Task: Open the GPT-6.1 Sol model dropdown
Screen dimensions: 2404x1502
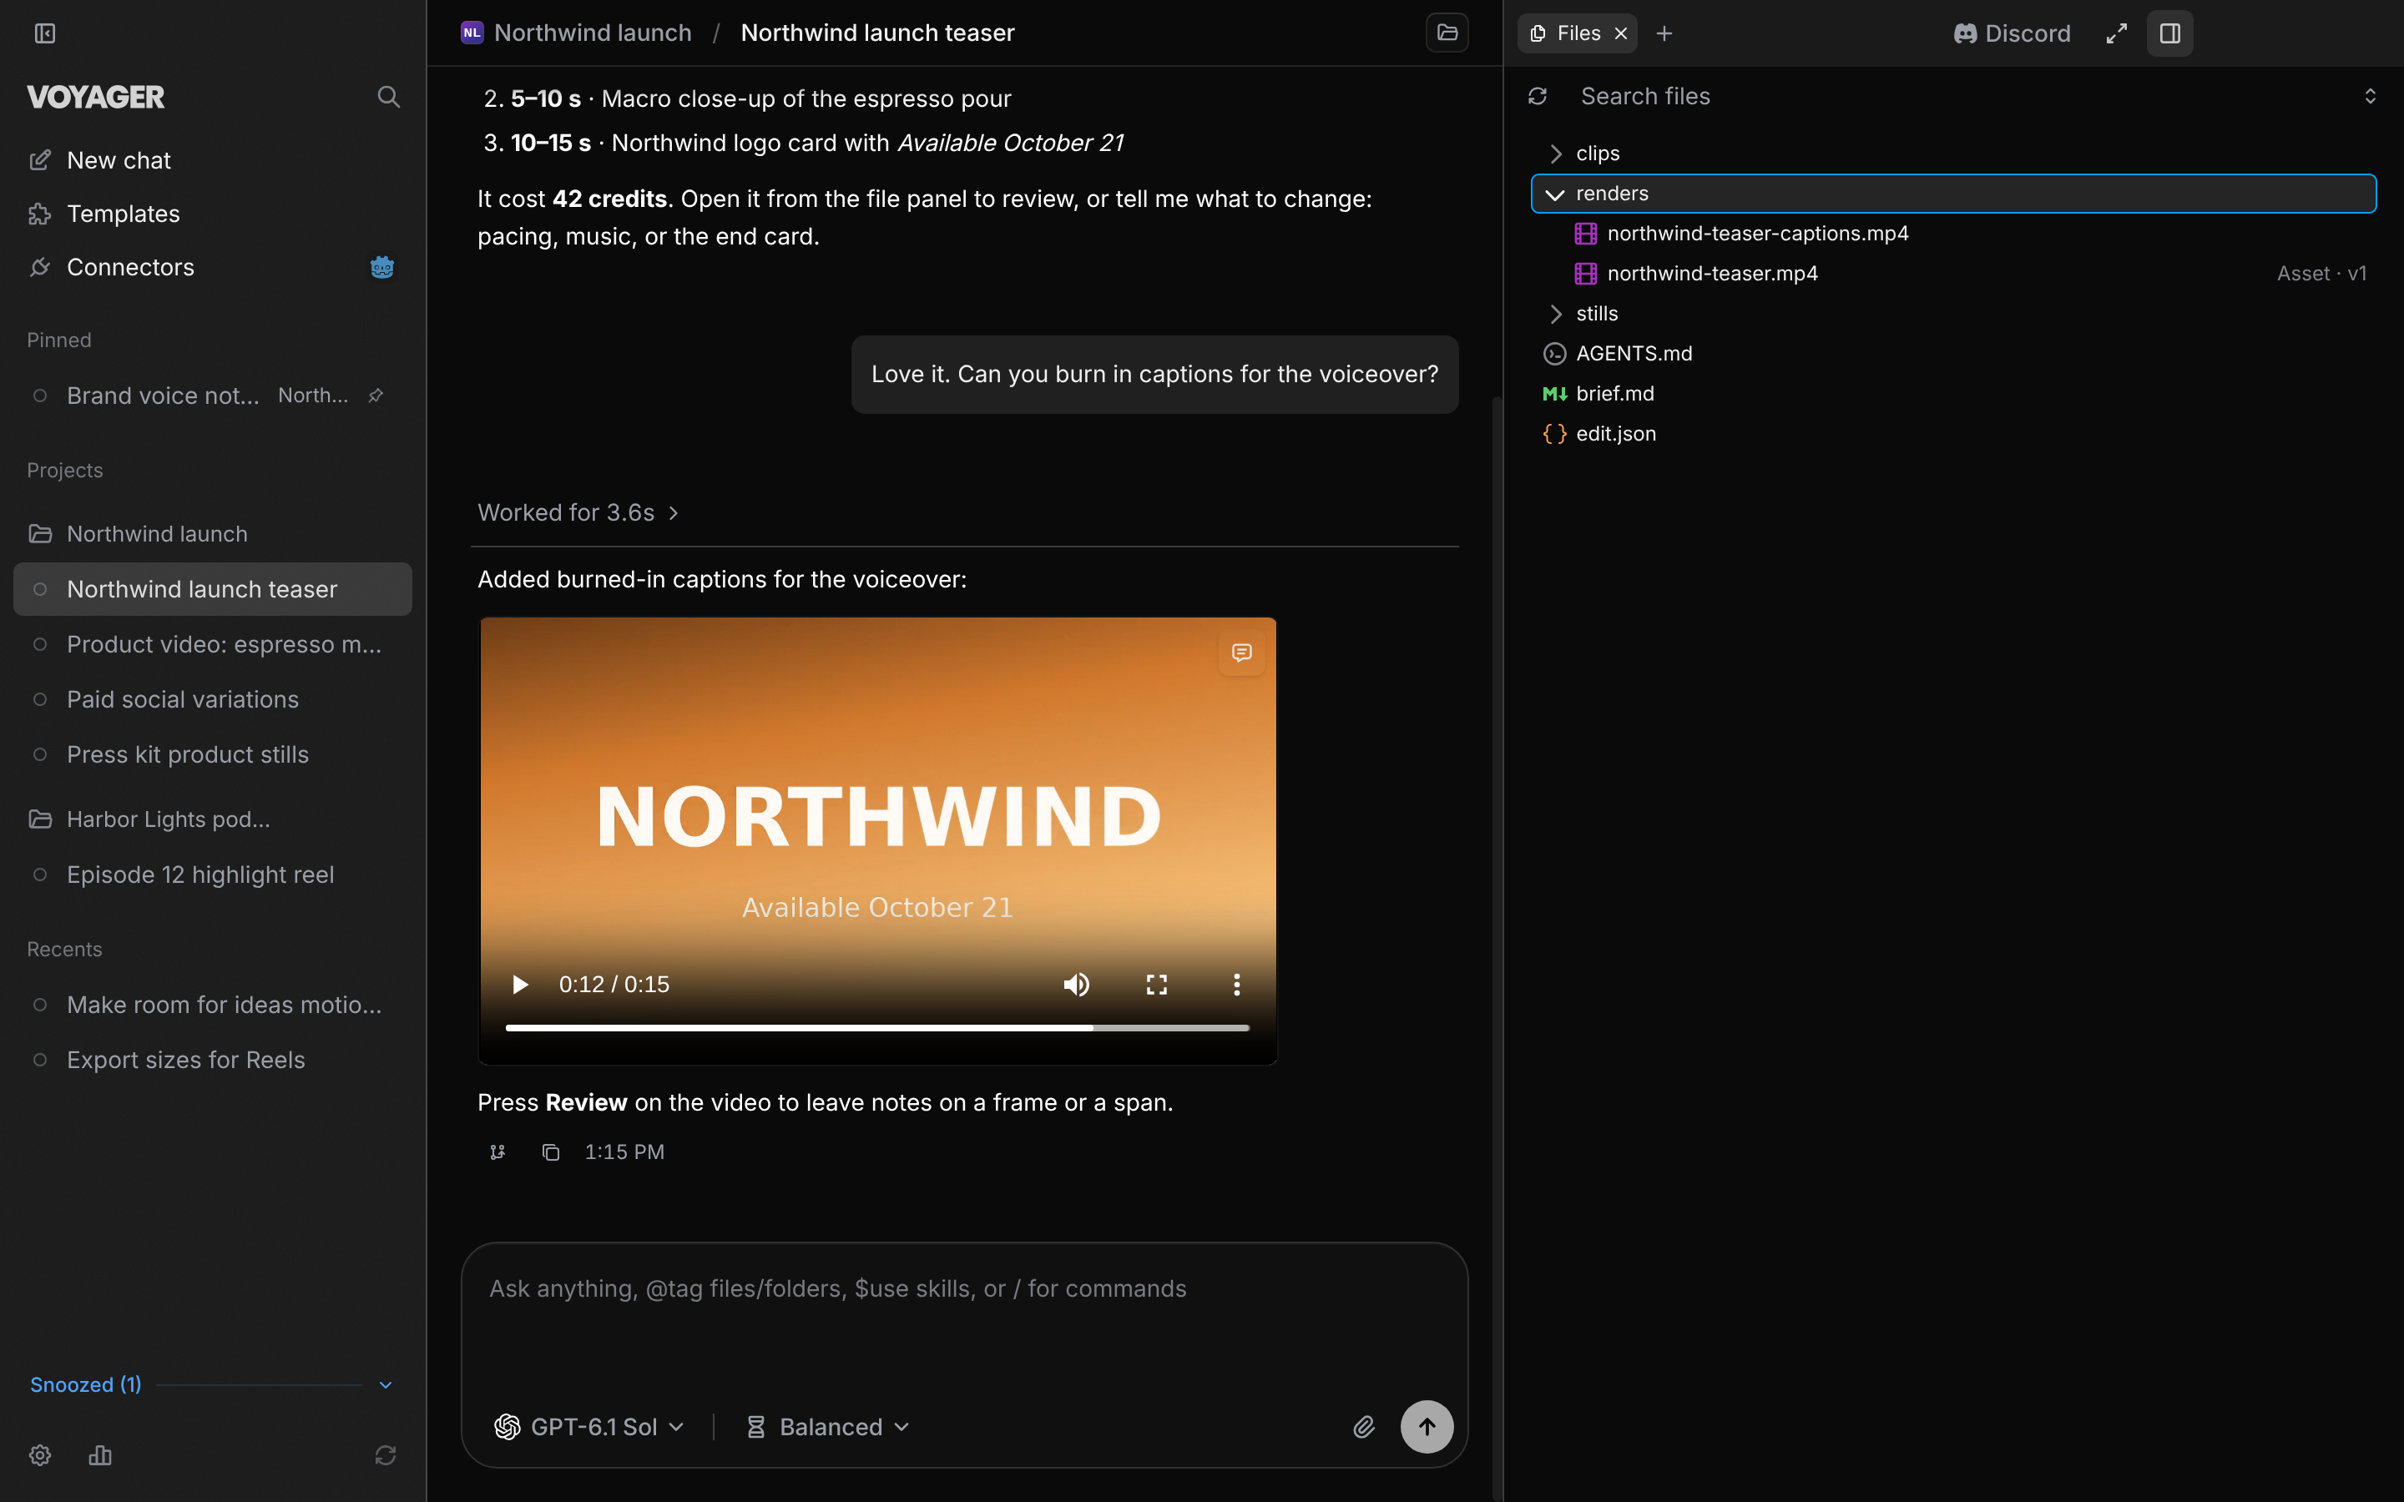Action: 590,1427
